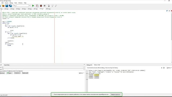Select the active 25-8.py* editor tab
Viewport: 172px width, 97px height.
click(42, 9)
